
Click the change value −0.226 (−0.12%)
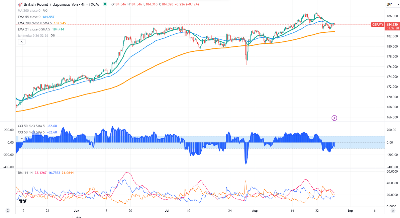186,4
